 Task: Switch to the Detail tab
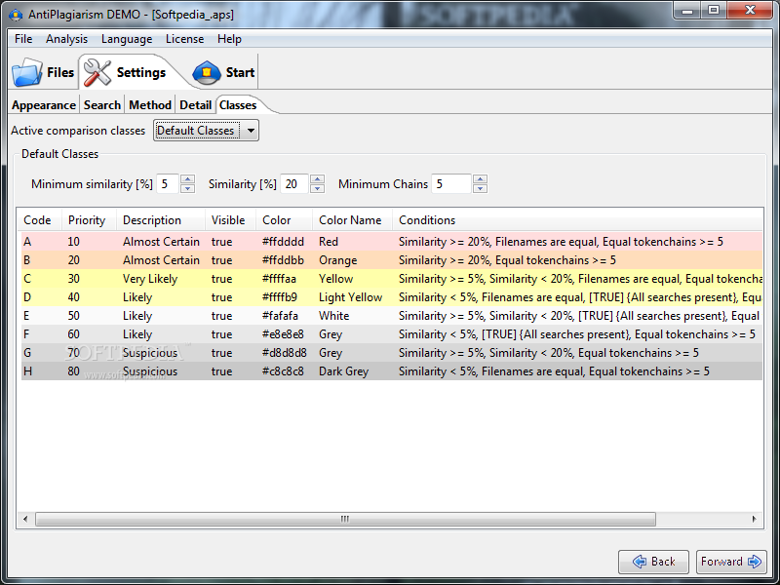(x=196, y=105)
